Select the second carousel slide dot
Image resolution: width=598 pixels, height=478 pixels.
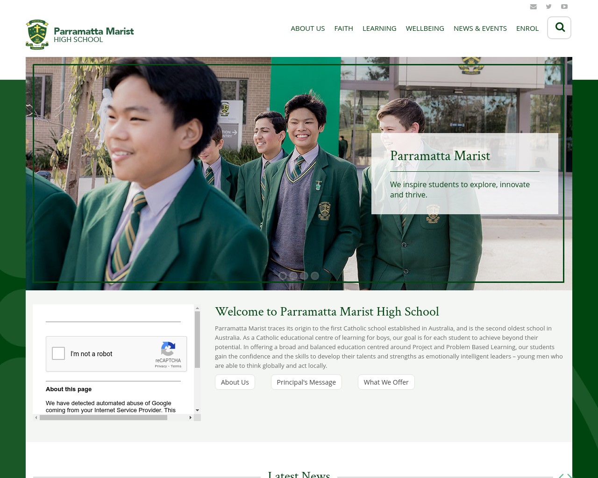point(293,276)
